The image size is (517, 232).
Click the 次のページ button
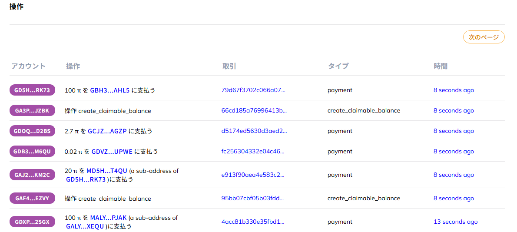pos(484,37)
